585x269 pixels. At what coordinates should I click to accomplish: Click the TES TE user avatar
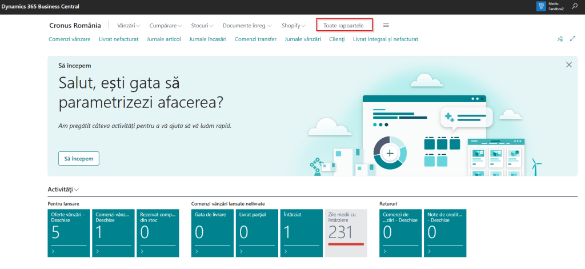(x=540, y=6)
